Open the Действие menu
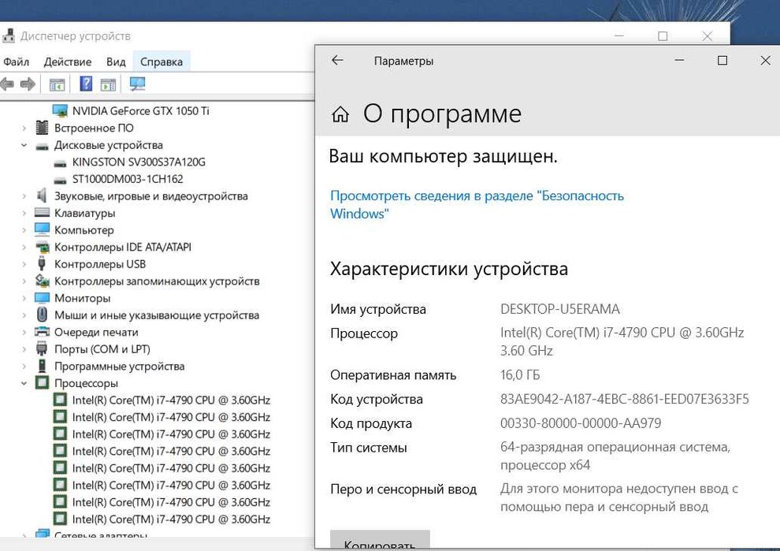 (x=68, y=61)
